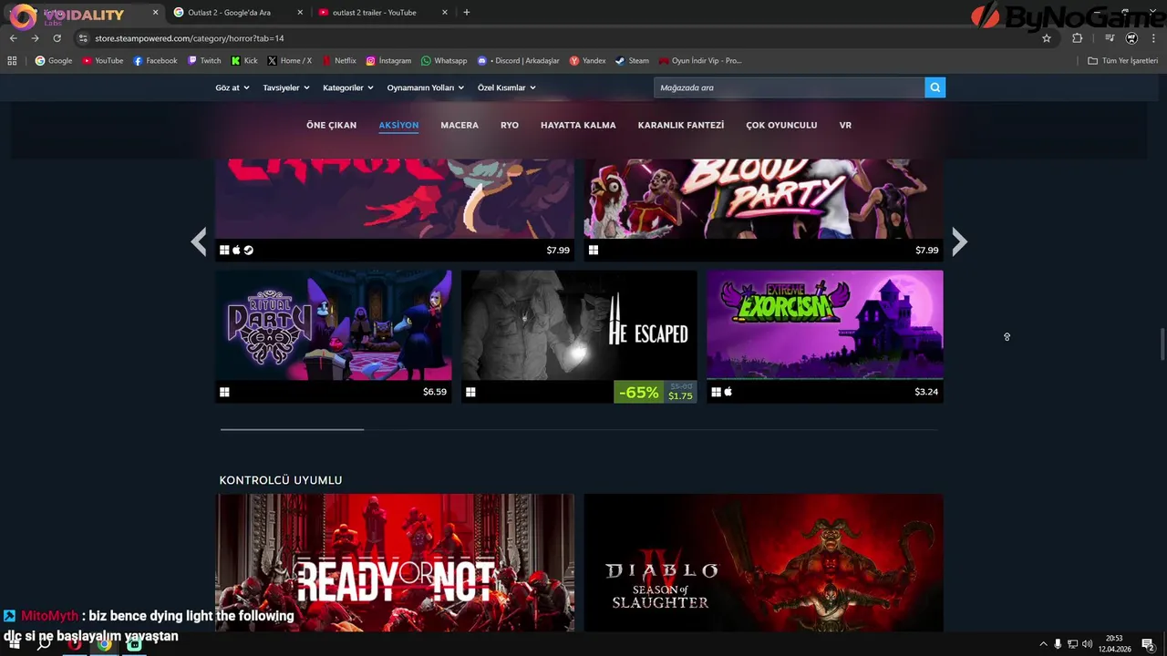The width and height of the screenshot is (1167, 656).
Task: Expand the Göz at dropdown menu
Action: (x=232, y=87)
